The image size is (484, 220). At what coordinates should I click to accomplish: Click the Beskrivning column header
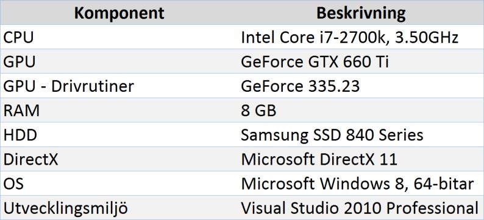361,13
